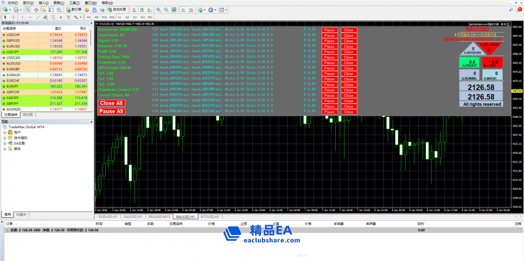Select the horizontal line drawing tool
The image size is (524, 261).
30,17
